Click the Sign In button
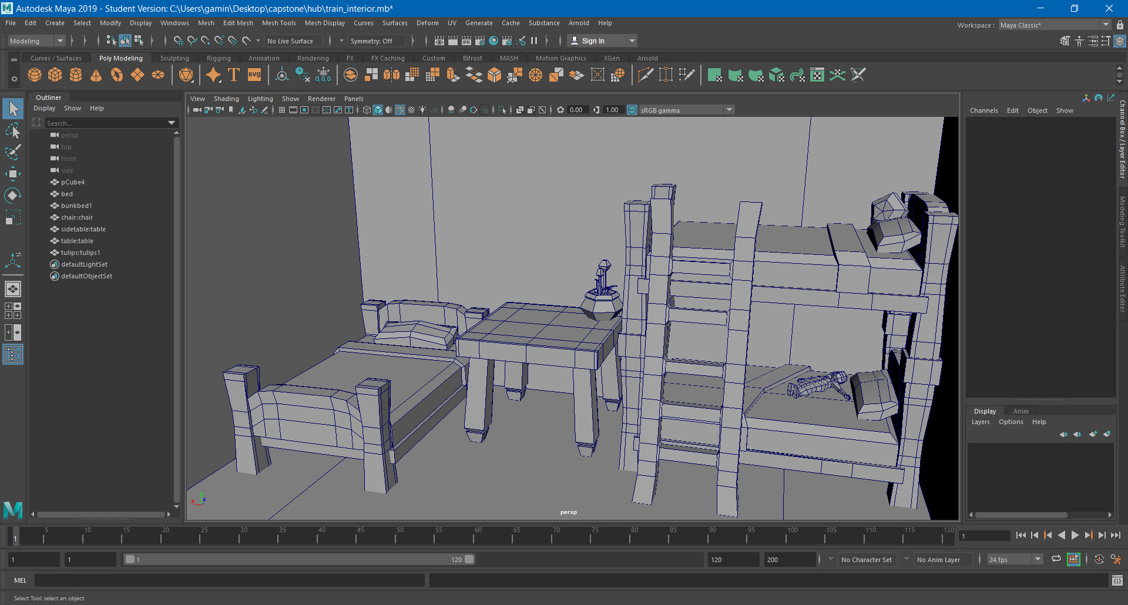 (592, 41)
